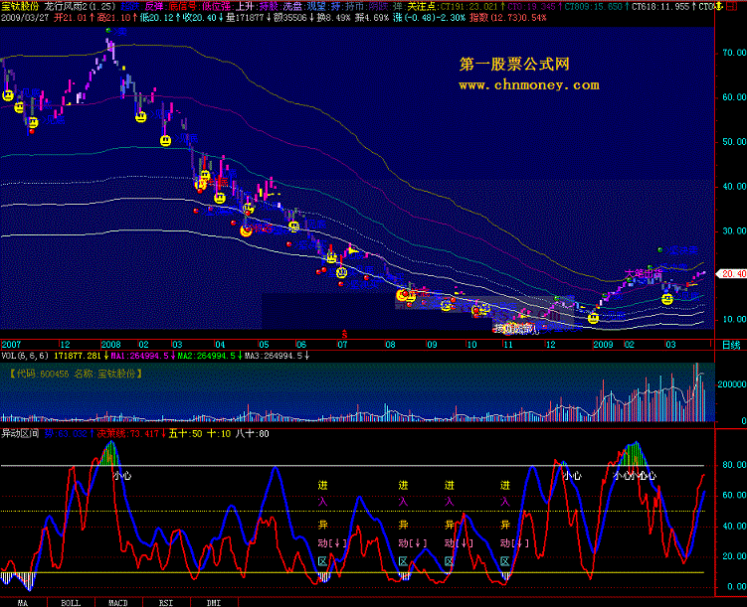This screenshot has width=747, height=607.
Task: Click the open price 开21.01
Action: (x=71, y=18)
